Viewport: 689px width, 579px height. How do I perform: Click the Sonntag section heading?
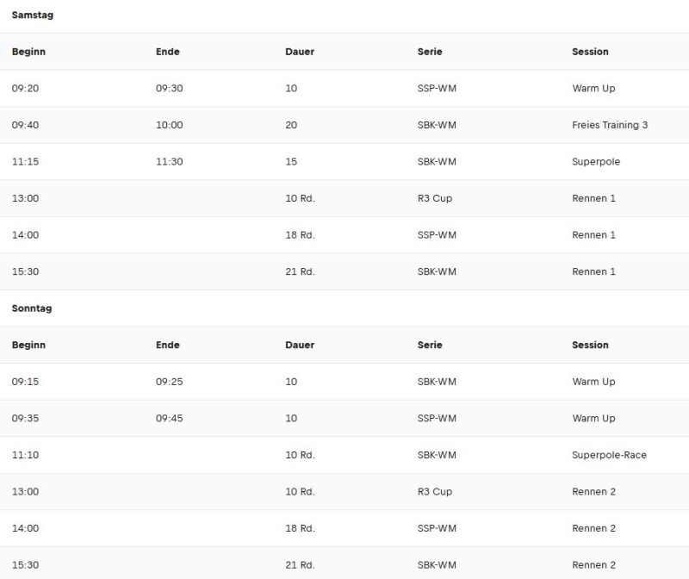[32, 308]
